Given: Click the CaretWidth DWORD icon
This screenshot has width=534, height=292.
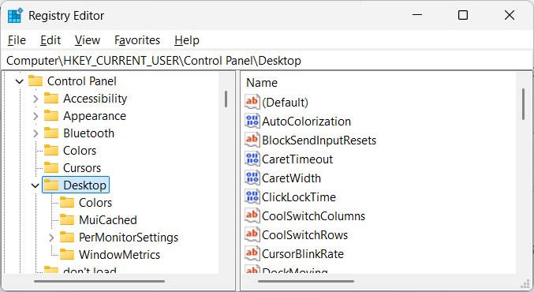Looking at the screenshot, I should (252, 178).
